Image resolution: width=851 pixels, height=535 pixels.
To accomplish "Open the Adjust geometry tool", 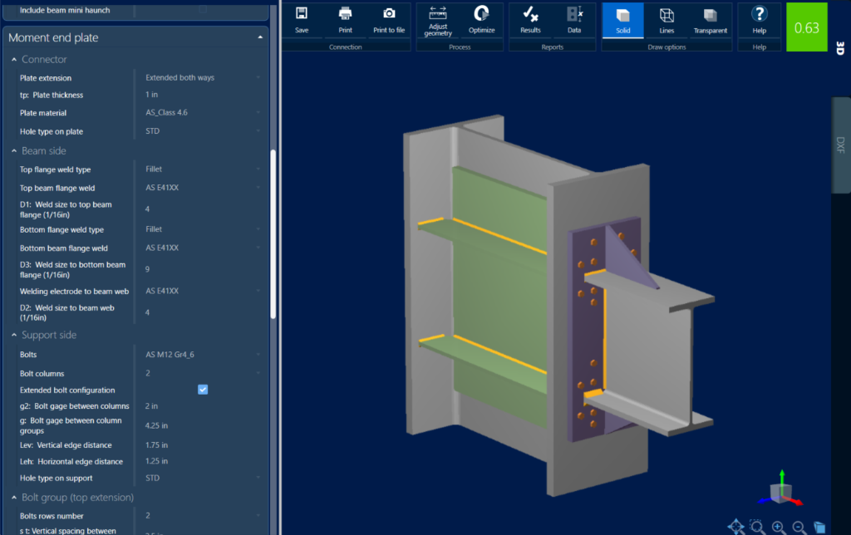I will point(438,21).
